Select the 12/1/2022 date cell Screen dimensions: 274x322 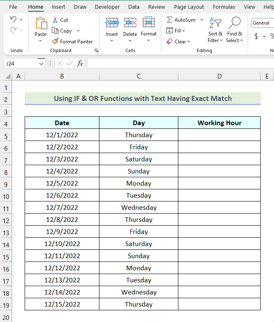pyautogui.click(x=62, y=135)
